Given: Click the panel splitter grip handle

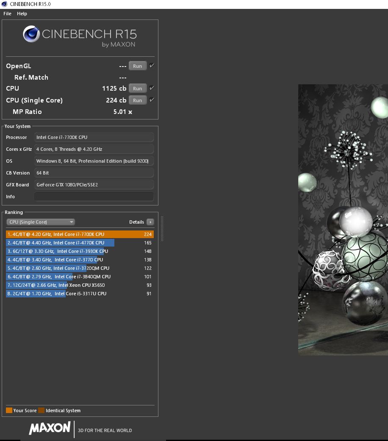Looking at the screenshot, I should pyautogui.click(x=162, y=228).
